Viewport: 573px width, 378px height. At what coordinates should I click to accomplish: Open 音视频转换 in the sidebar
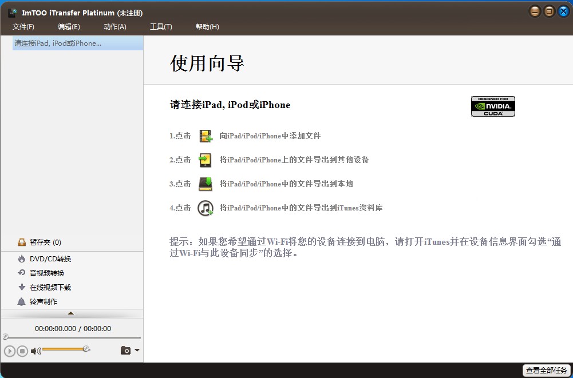pyautogui.click(x=47, y=273)
